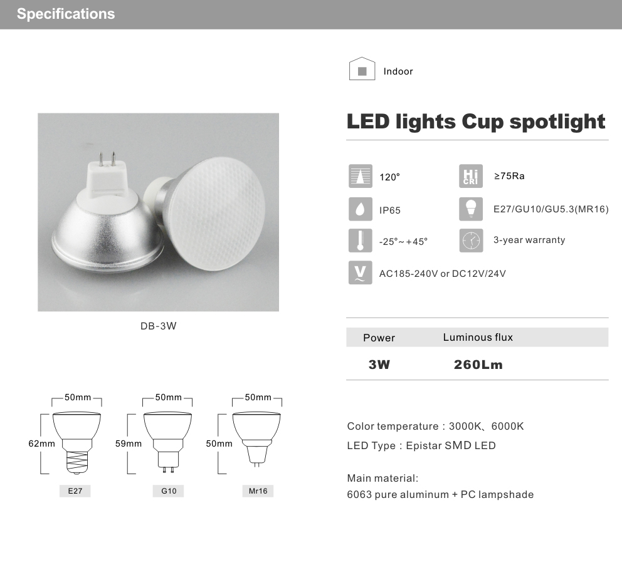Click the bulb base type icon

click(471, 209)
